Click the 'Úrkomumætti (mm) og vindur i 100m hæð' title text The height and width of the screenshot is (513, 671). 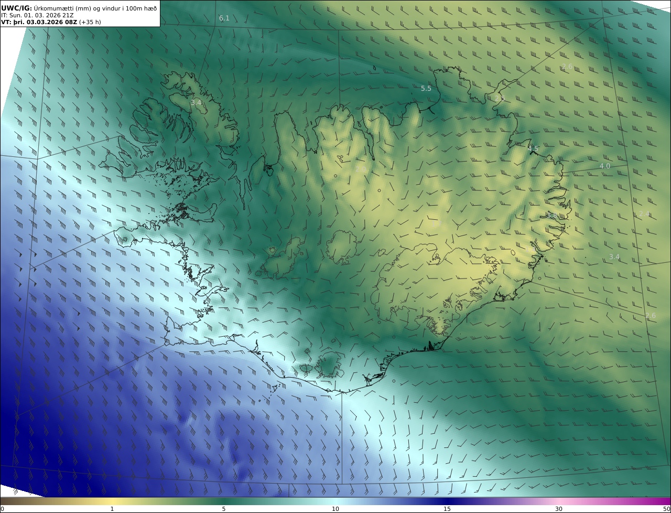point(95,8)
